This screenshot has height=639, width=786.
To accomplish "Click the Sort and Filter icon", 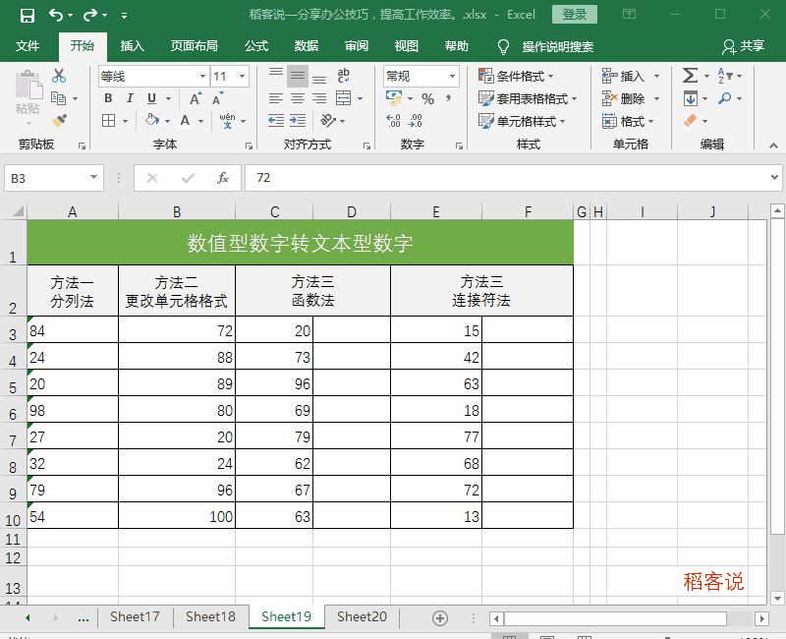I will pos(725,76).
